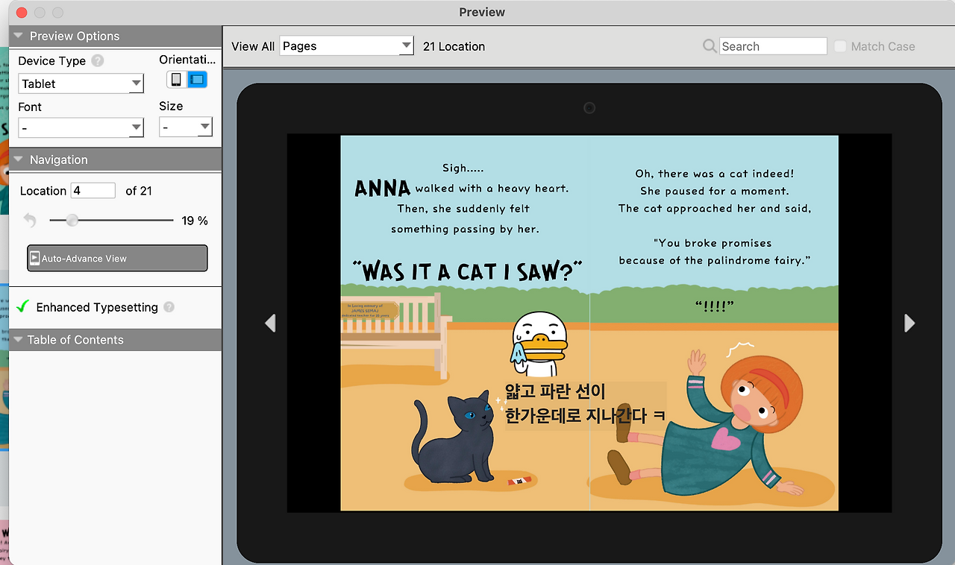Image resolution: width=955 pixels, height=565 pixels.
Task: Click the "21 Location" text
Action: [x=454, y=46]
